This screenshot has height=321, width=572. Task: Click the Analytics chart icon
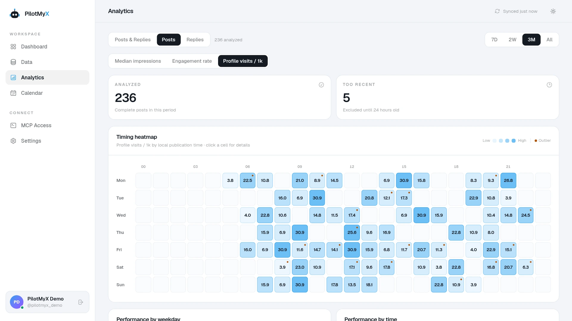click(x=13, y=78)
